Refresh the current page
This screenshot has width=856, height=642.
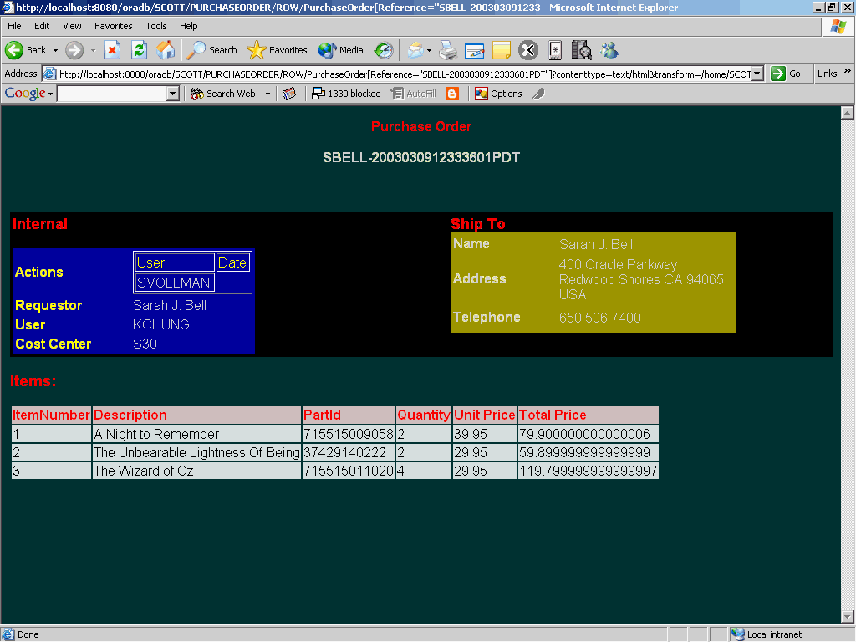139,50
